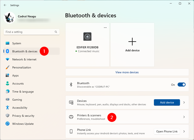Screen dimensions: 194x140
Task: Click the Open Phone Link button
Action: pyautogui.click(x=167, y=131)
